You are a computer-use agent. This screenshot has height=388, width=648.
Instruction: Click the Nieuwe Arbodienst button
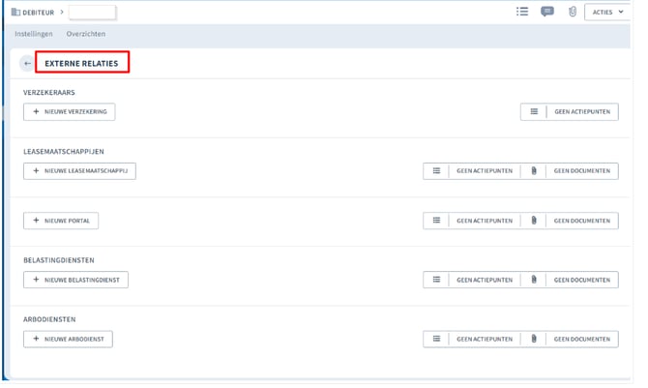pyautogui.click(x=68, y=340)
